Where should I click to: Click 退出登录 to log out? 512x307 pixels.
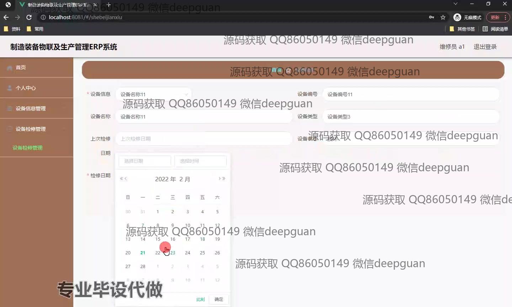pos(485,47)
